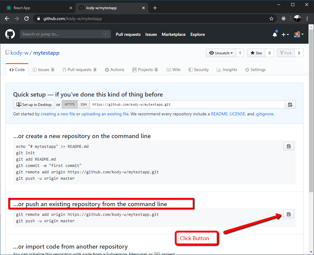Go to Explore
This screenshot has height=255, width=314.
198,34
